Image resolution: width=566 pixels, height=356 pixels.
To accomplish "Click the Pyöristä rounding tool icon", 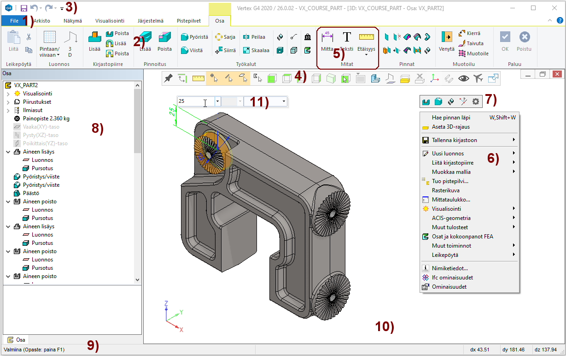I will pos(185,37).
